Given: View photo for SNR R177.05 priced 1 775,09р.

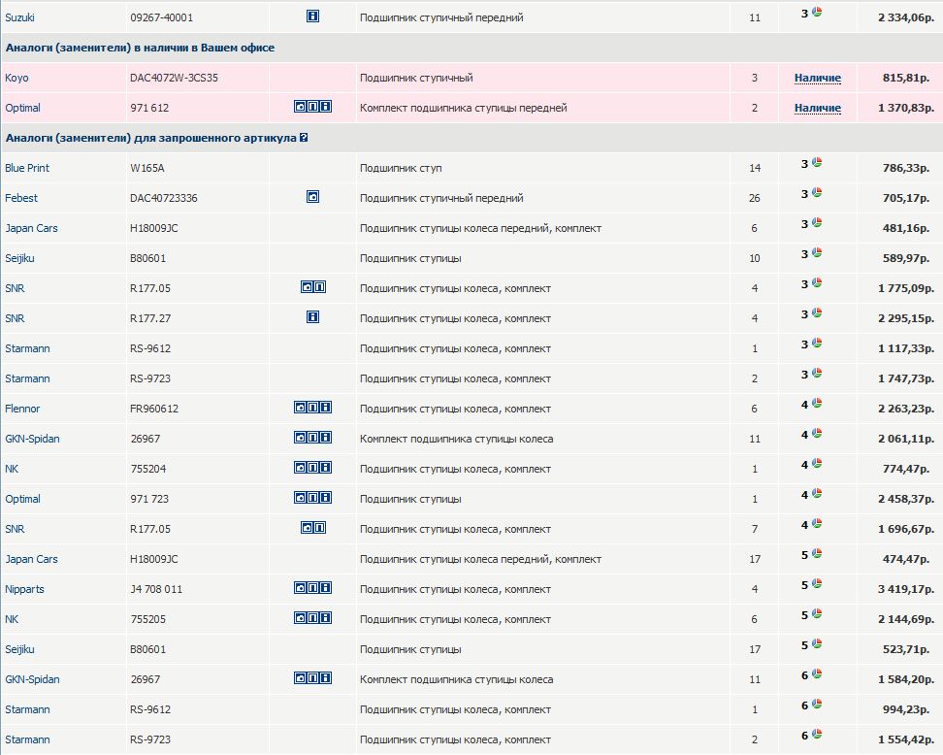Looking at the screenshot, I should [x=307, y=287].
